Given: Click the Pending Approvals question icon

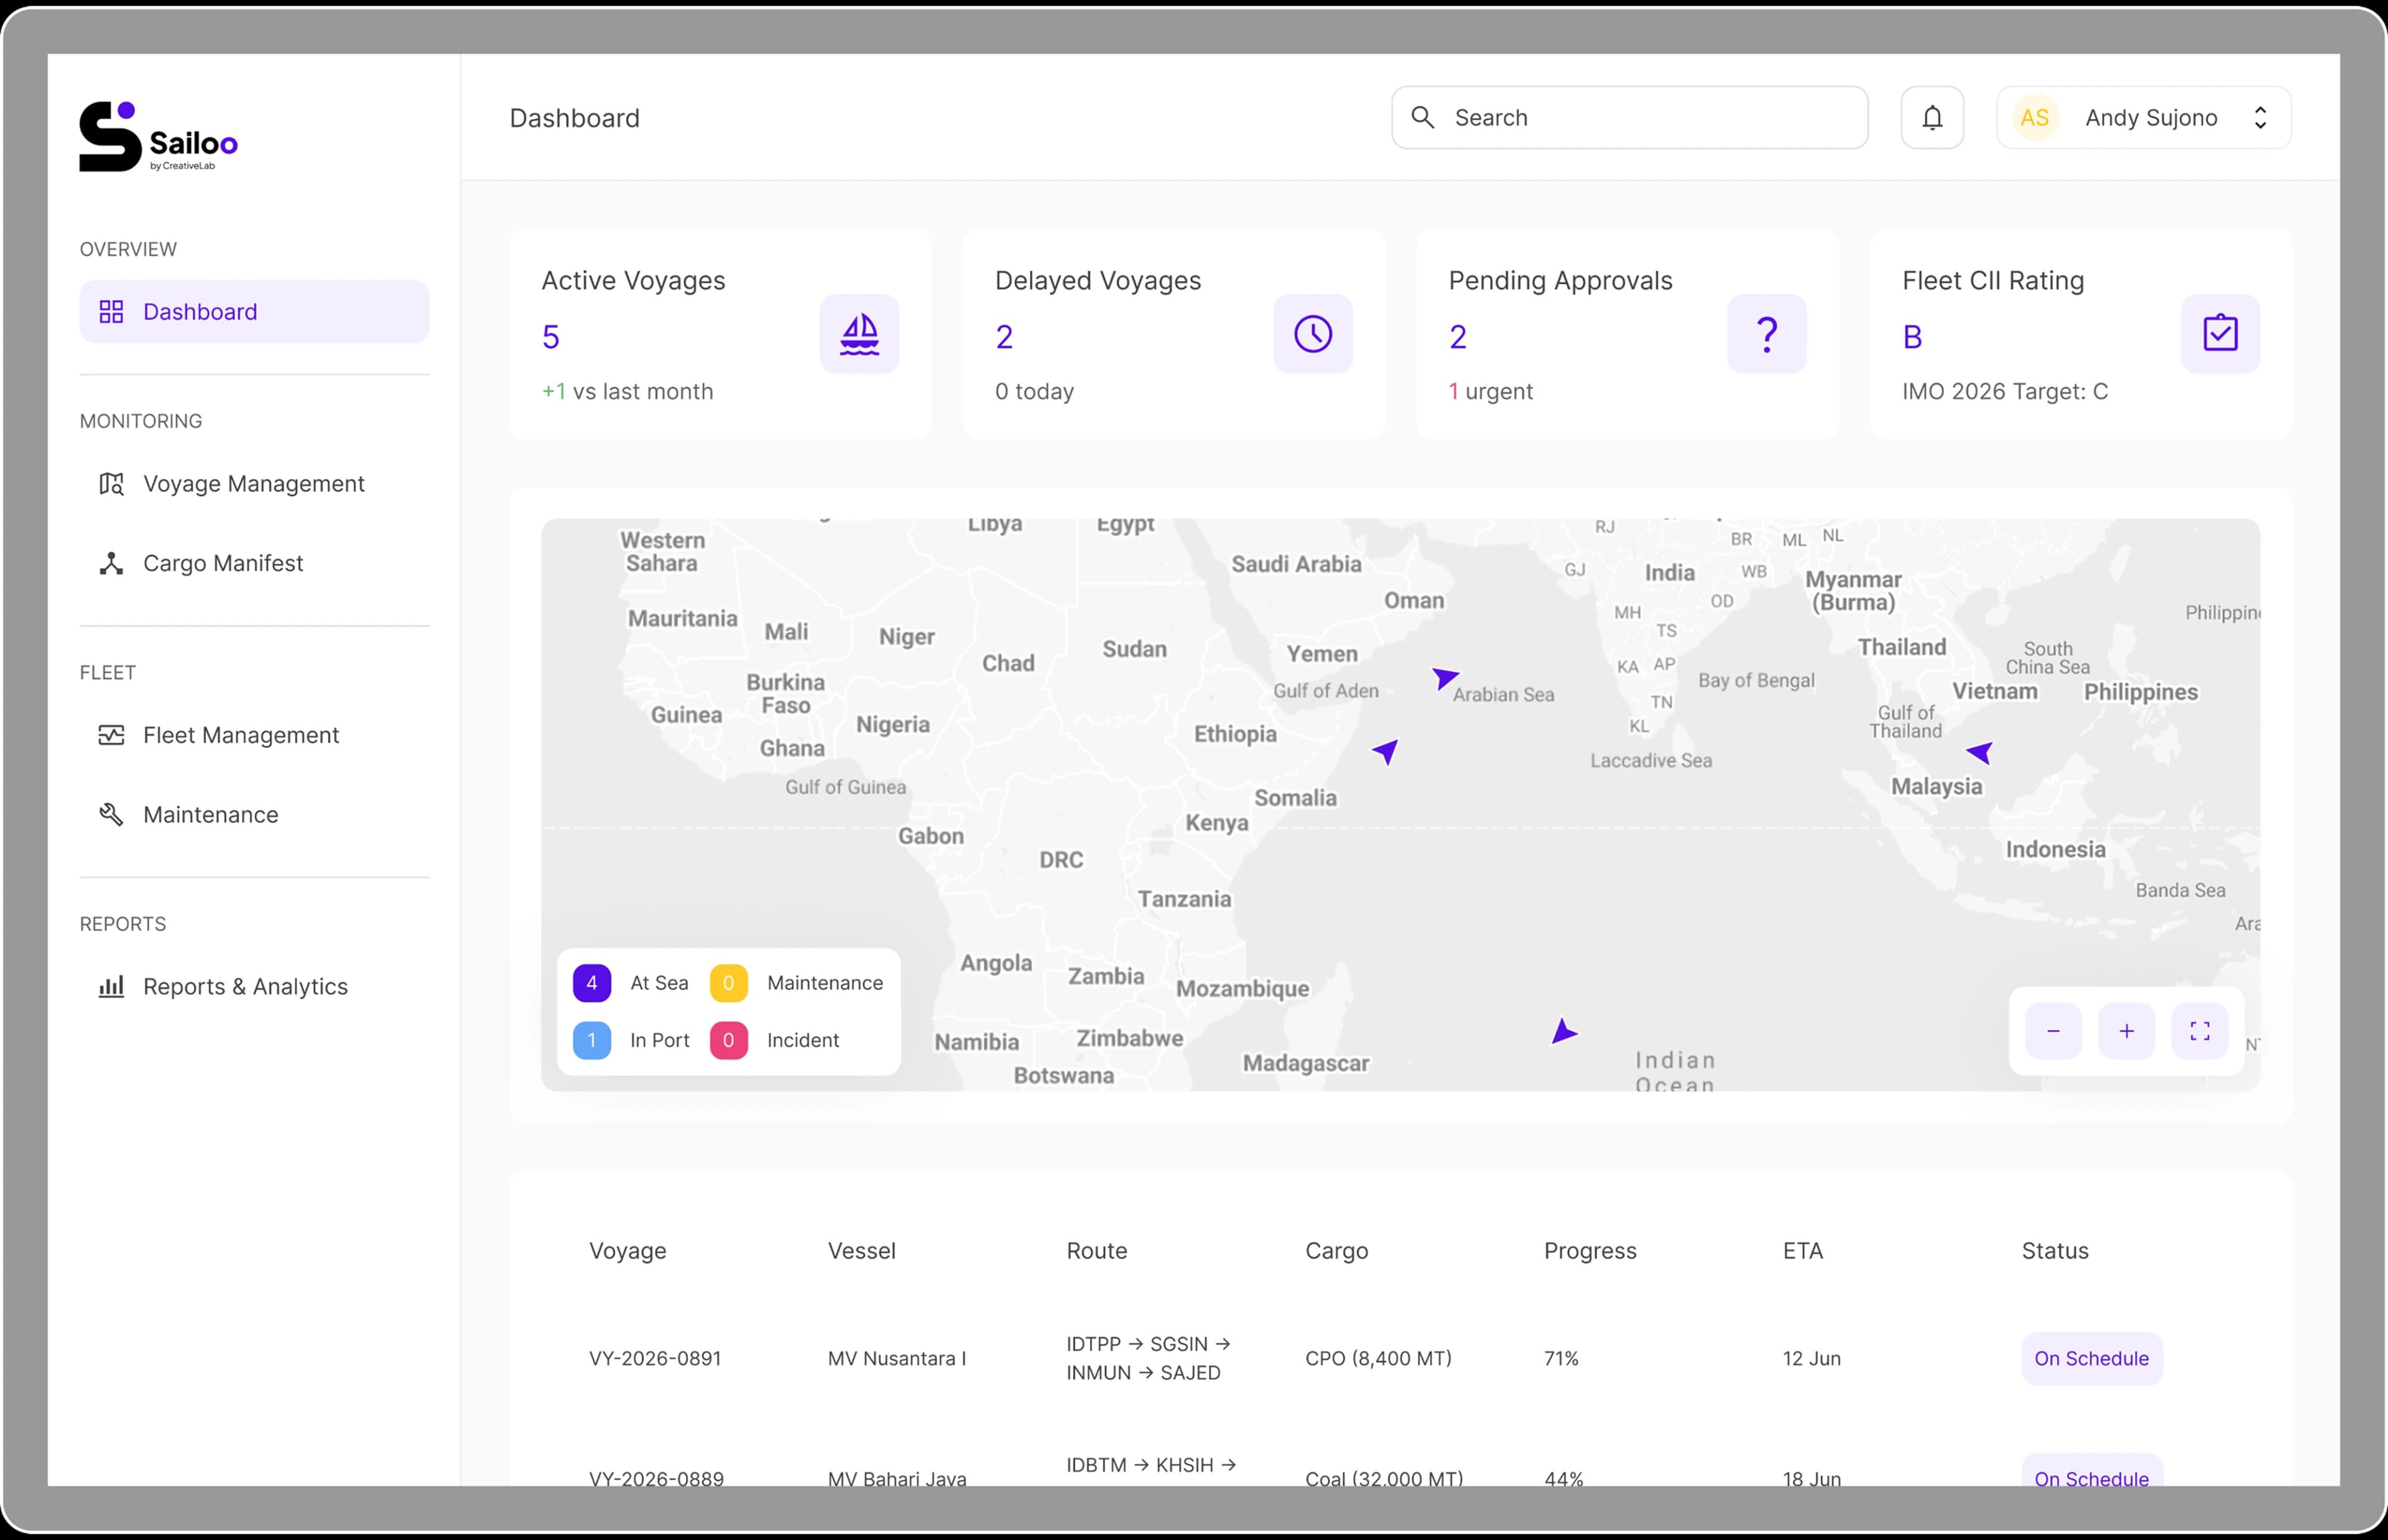Looking at the screenshot, I should (x=1767, y=334).
